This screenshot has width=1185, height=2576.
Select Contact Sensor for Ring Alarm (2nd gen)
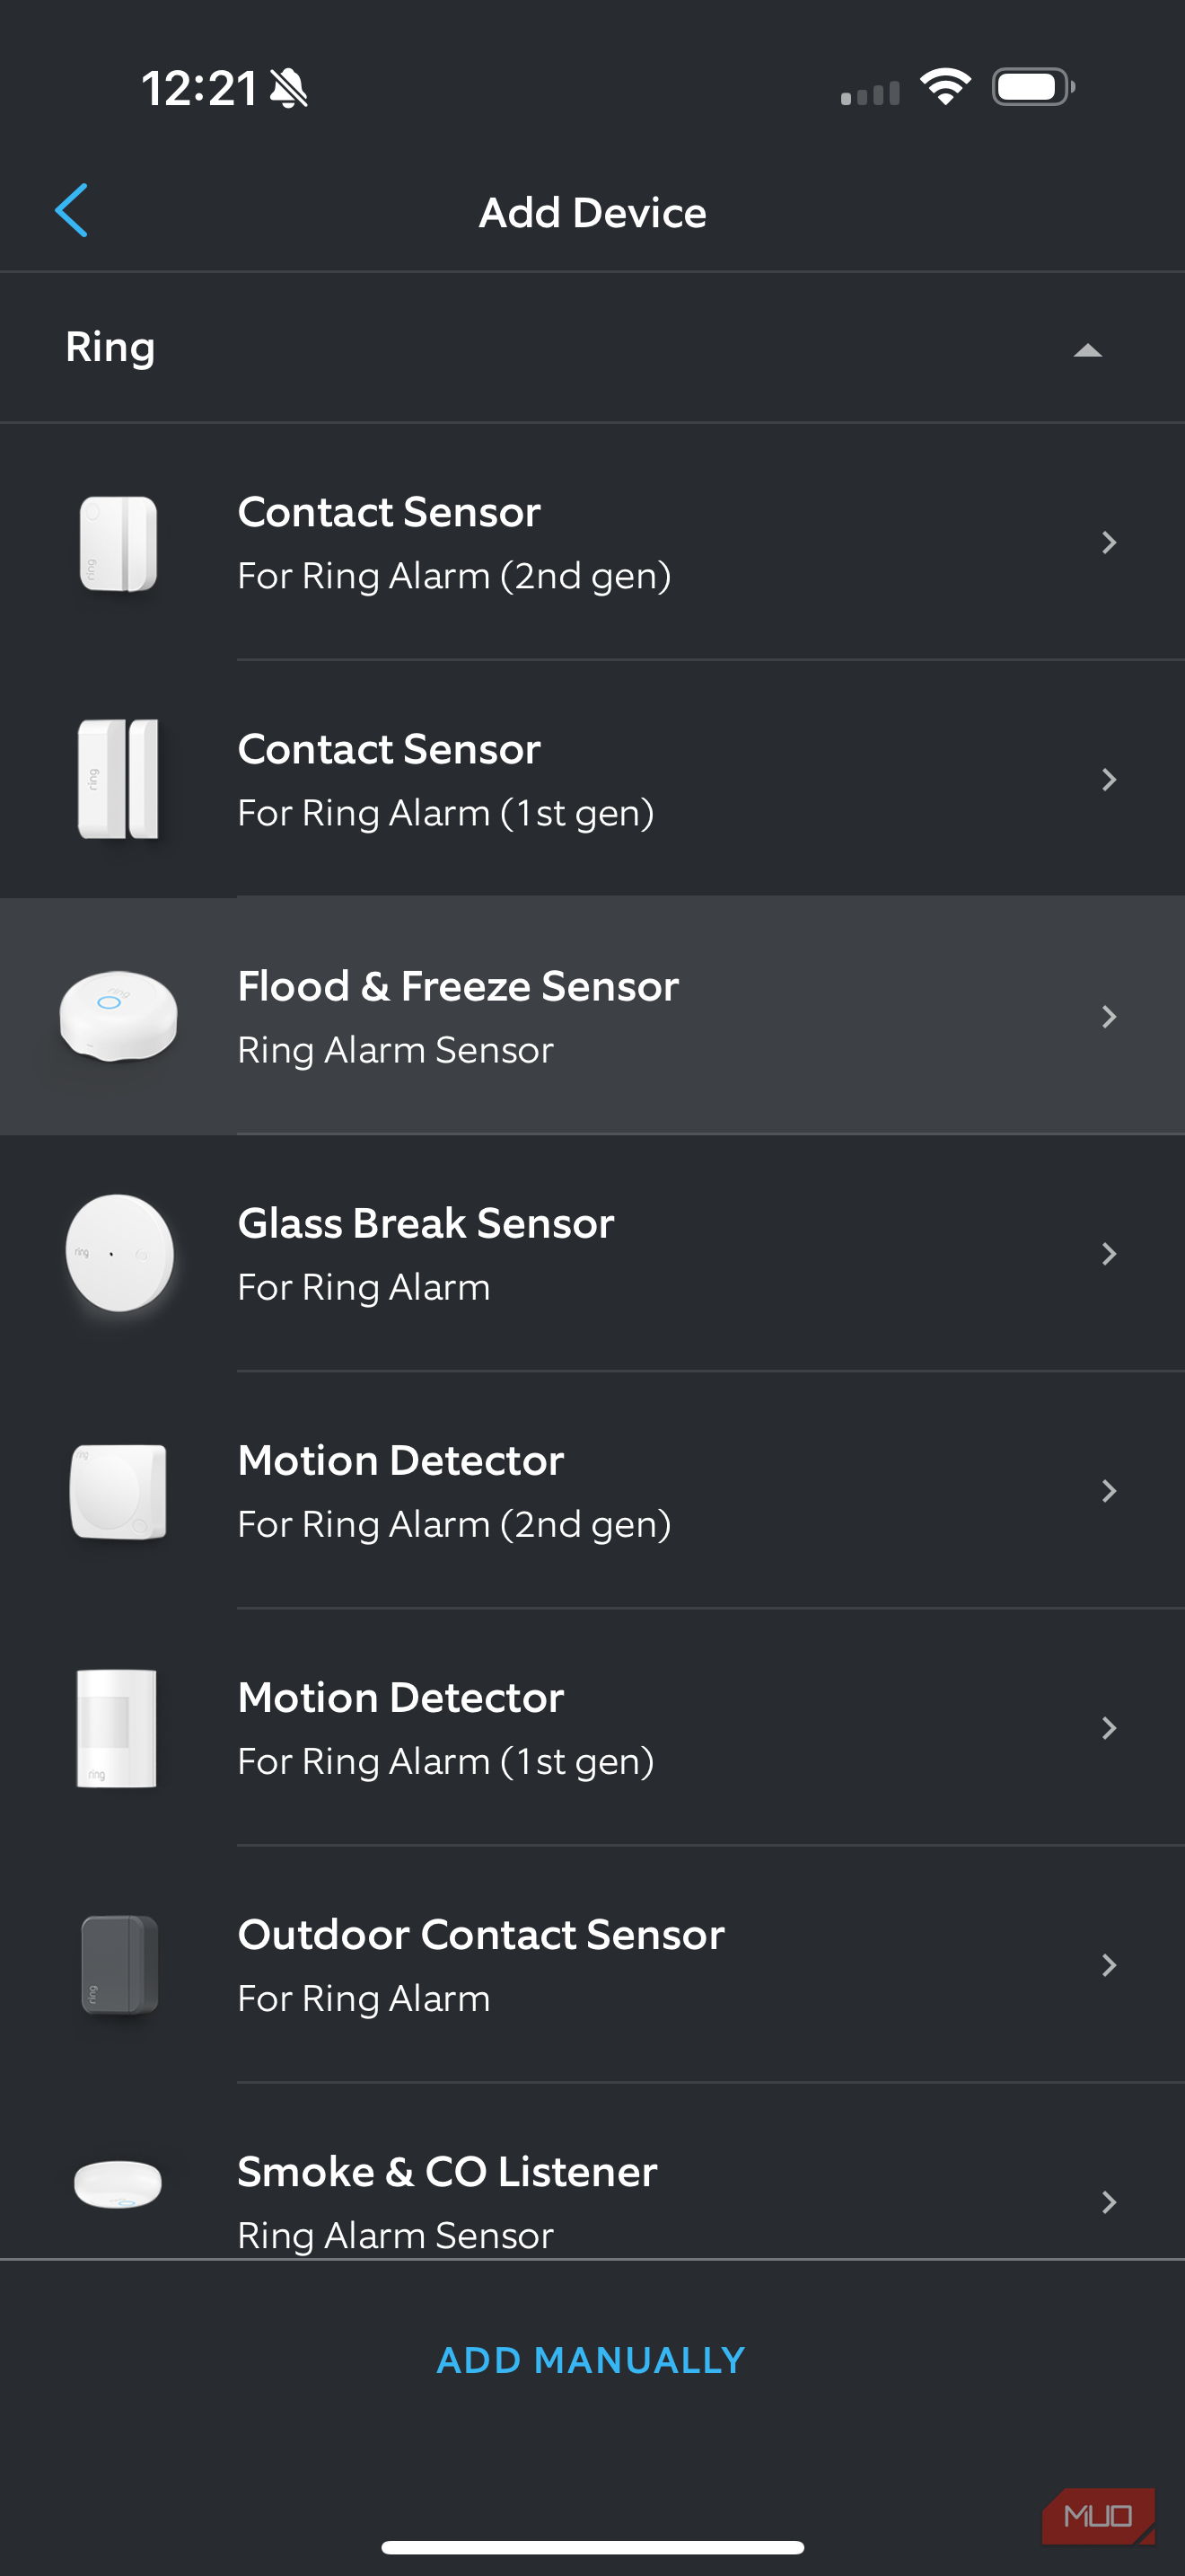453,543
